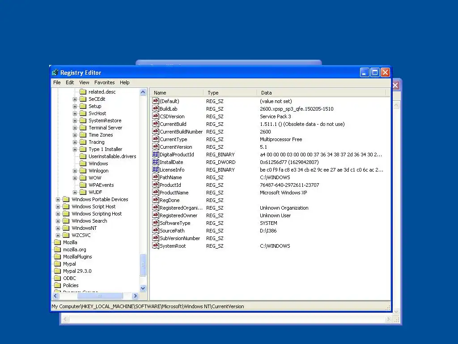
Task: Select the CurrentVersion value name
Action: pyautogui.click(x=176, y=147)
